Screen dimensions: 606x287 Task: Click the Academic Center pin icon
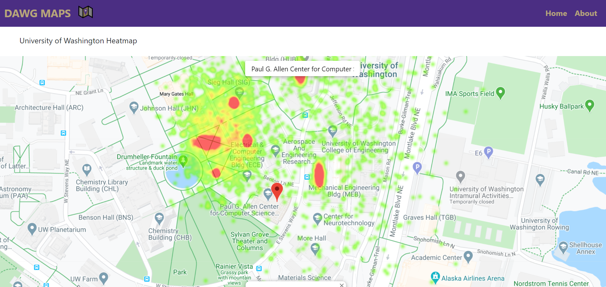tap(468, 257)
